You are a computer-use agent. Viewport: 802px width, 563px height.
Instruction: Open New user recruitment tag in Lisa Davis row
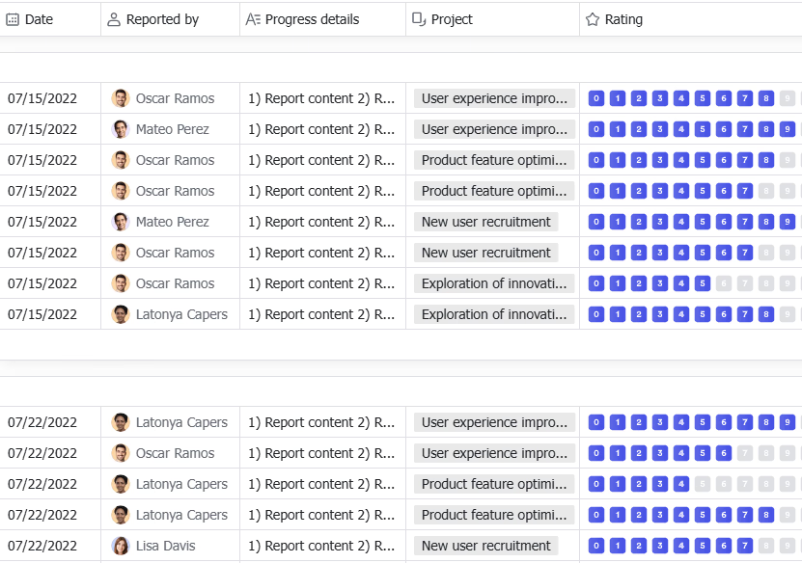pos(485,546)
